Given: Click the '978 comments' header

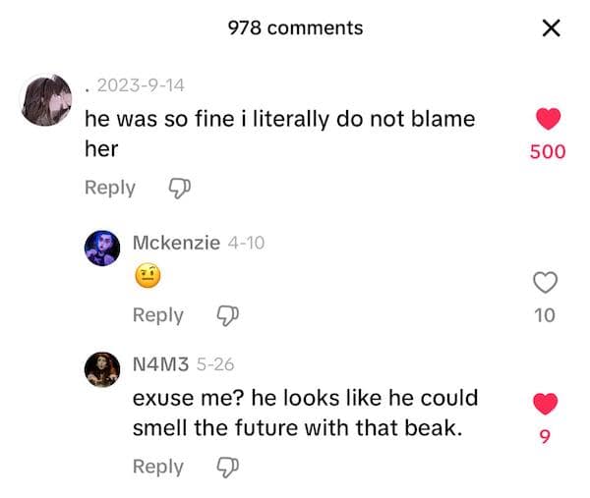Looking at the screenshot, I should (x=295, y=28).
